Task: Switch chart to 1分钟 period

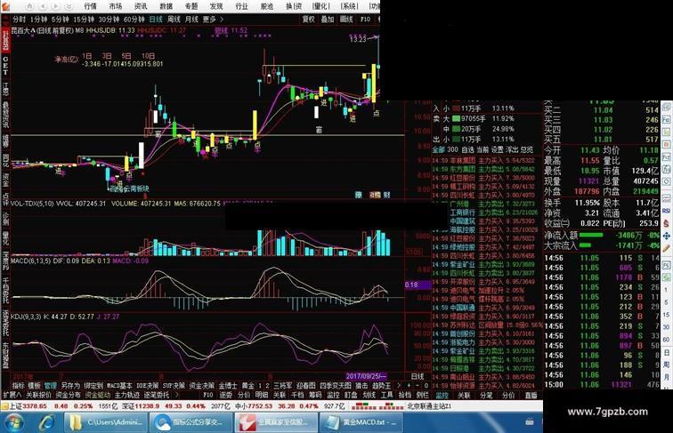Action: pyautogui.click(x=38, y=20)
